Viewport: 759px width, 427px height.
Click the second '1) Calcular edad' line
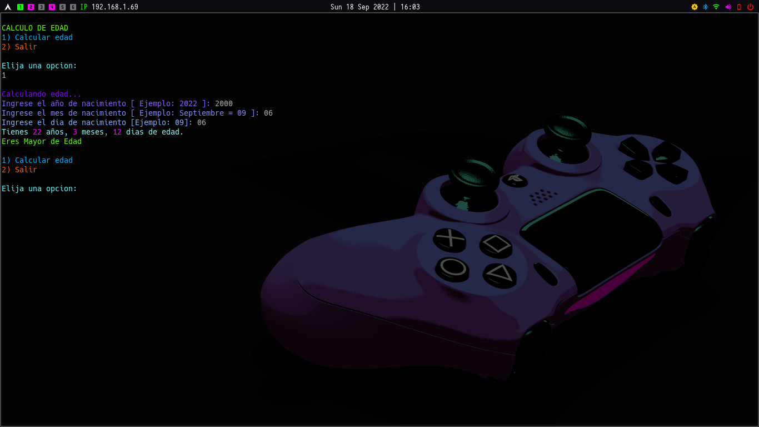37,160
